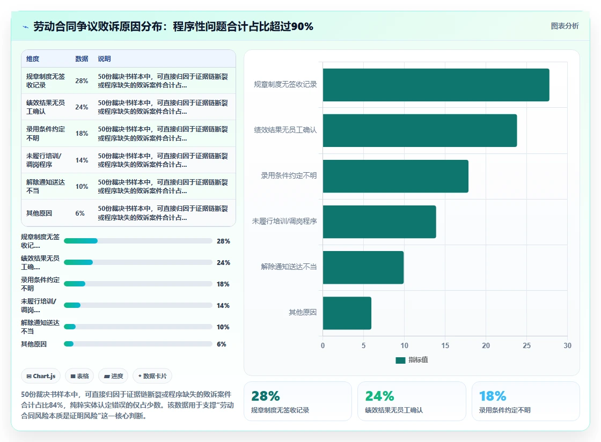Click the 6% value in the table

80,213
